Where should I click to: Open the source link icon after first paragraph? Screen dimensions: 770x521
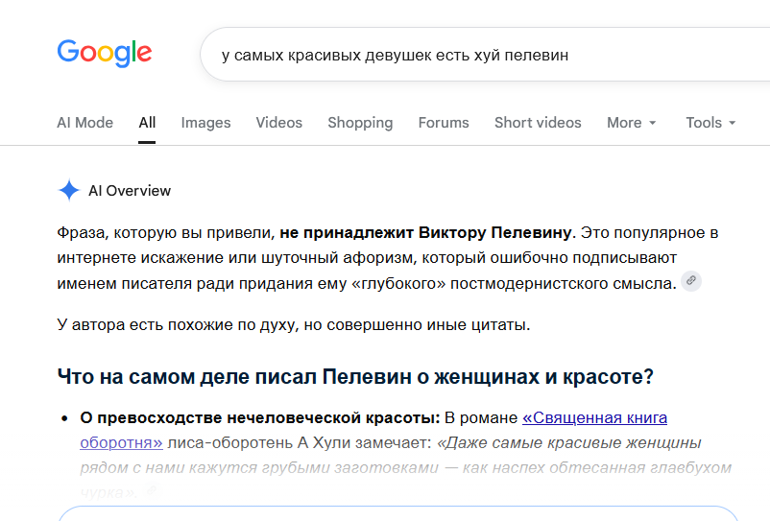(x=691, y=281)
